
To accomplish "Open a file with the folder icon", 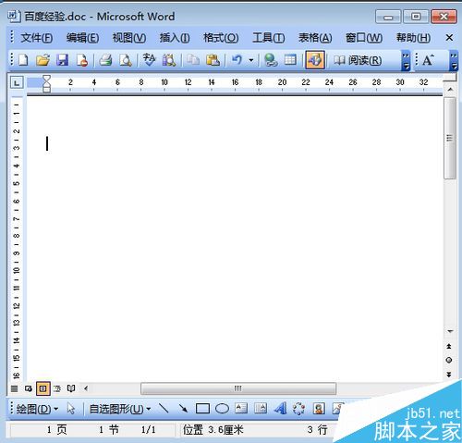I will click(x=43, y=60).
